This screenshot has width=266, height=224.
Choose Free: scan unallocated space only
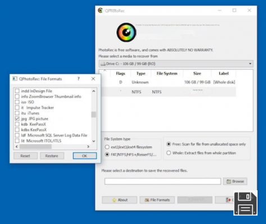(169, 144)
